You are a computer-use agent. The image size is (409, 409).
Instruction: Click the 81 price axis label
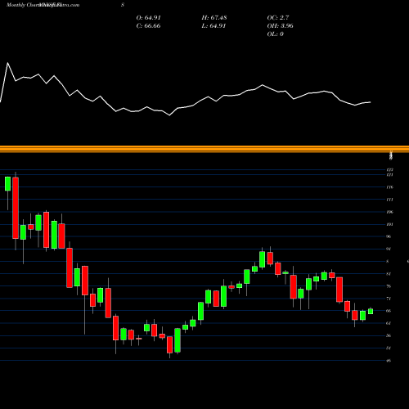pos(389,274)
